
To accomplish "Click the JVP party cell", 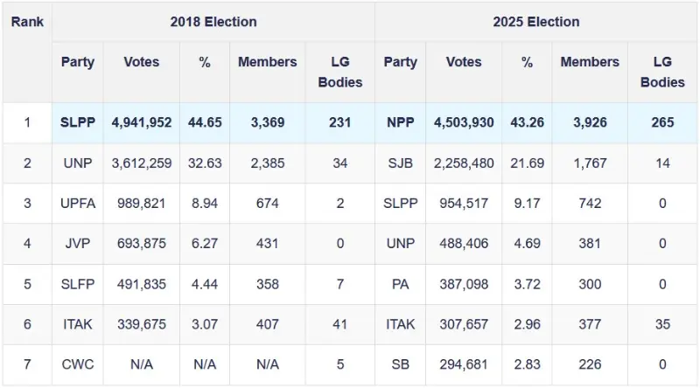I will click(x=78, y=244).
